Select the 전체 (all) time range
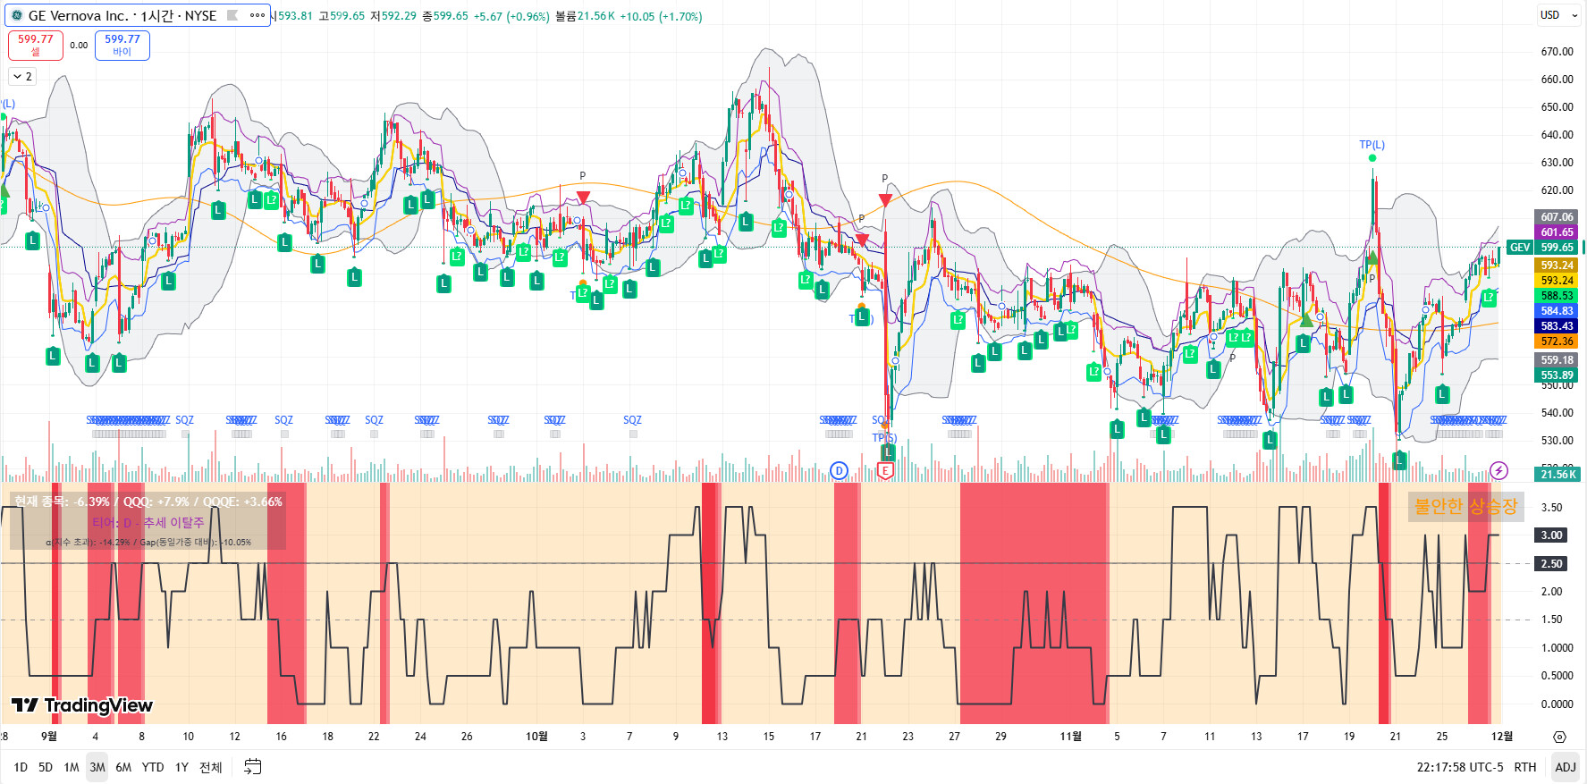The image size is (1587, 784). 210,767
